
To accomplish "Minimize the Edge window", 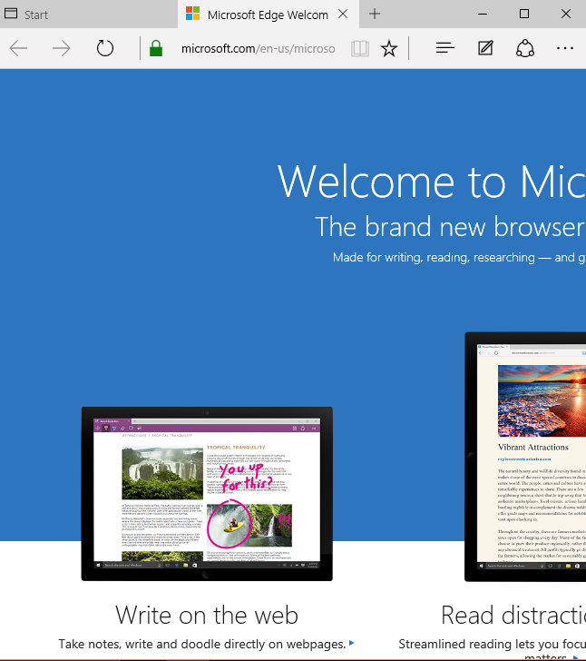I will pyautogui.click(x=483, y=14).
